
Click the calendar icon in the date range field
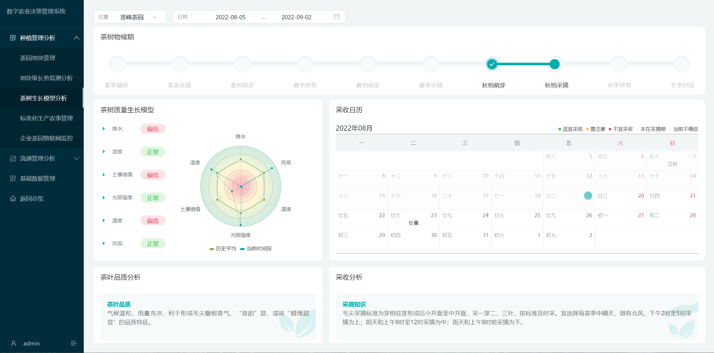coord(337,17)
